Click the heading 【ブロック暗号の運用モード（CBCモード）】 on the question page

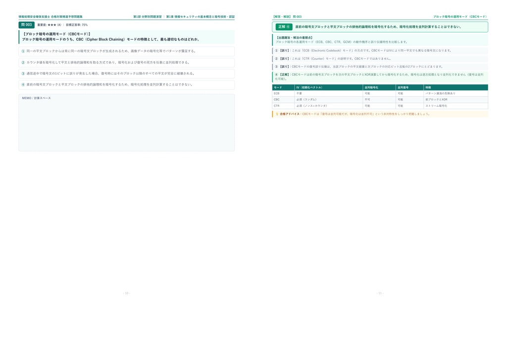point(56,34)
